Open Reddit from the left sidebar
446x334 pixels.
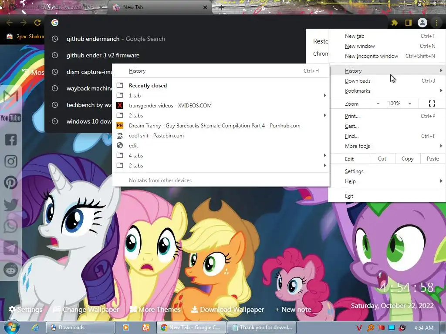tap(11, 270)
